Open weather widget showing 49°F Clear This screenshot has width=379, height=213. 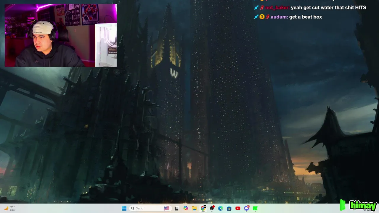click(9, 208)
